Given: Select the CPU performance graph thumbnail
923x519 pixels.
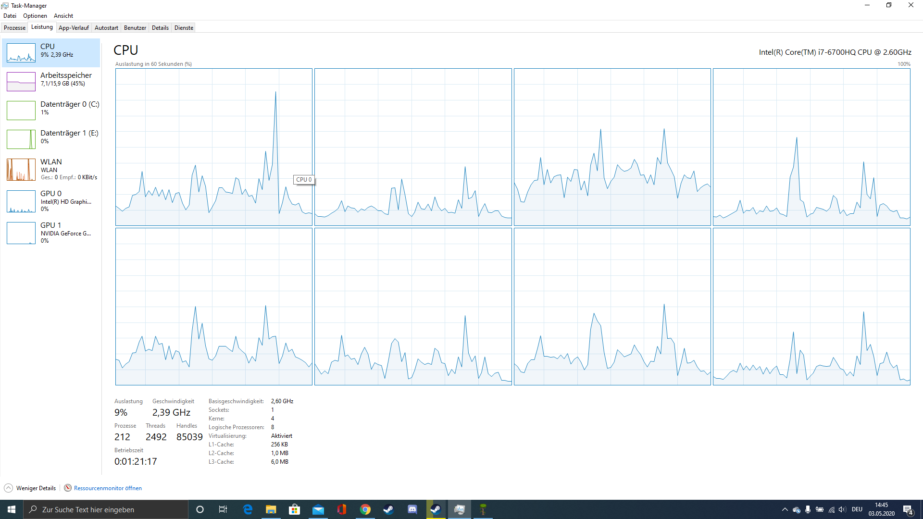Looking at the screenshot, I should (21, 53).
